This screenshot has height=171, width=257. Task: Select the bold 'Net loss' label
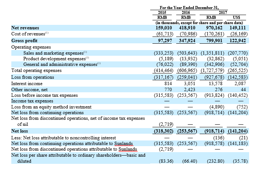point(20,131)
